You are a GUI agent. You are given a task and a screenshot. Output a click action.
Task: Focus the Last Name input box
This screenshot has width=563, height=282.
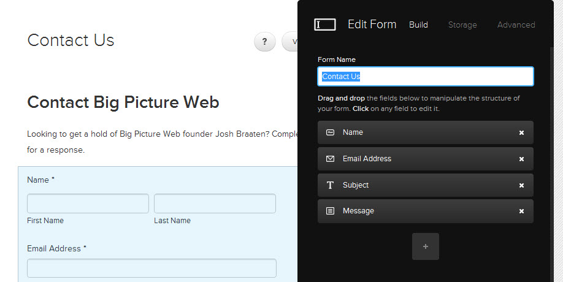(x=215, y=204)
